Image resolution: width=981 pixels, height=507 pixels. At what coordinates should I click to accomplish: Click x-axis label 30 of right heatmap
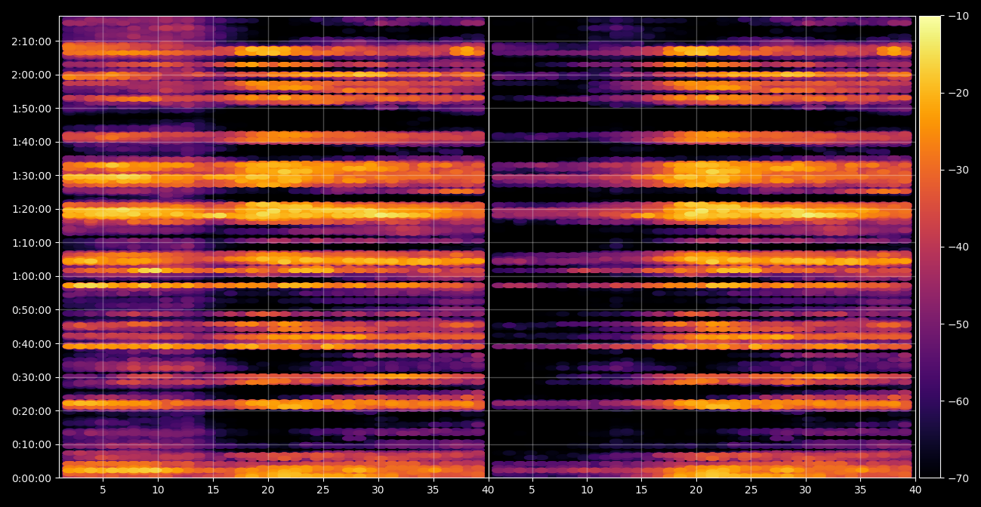pos(806,490)
